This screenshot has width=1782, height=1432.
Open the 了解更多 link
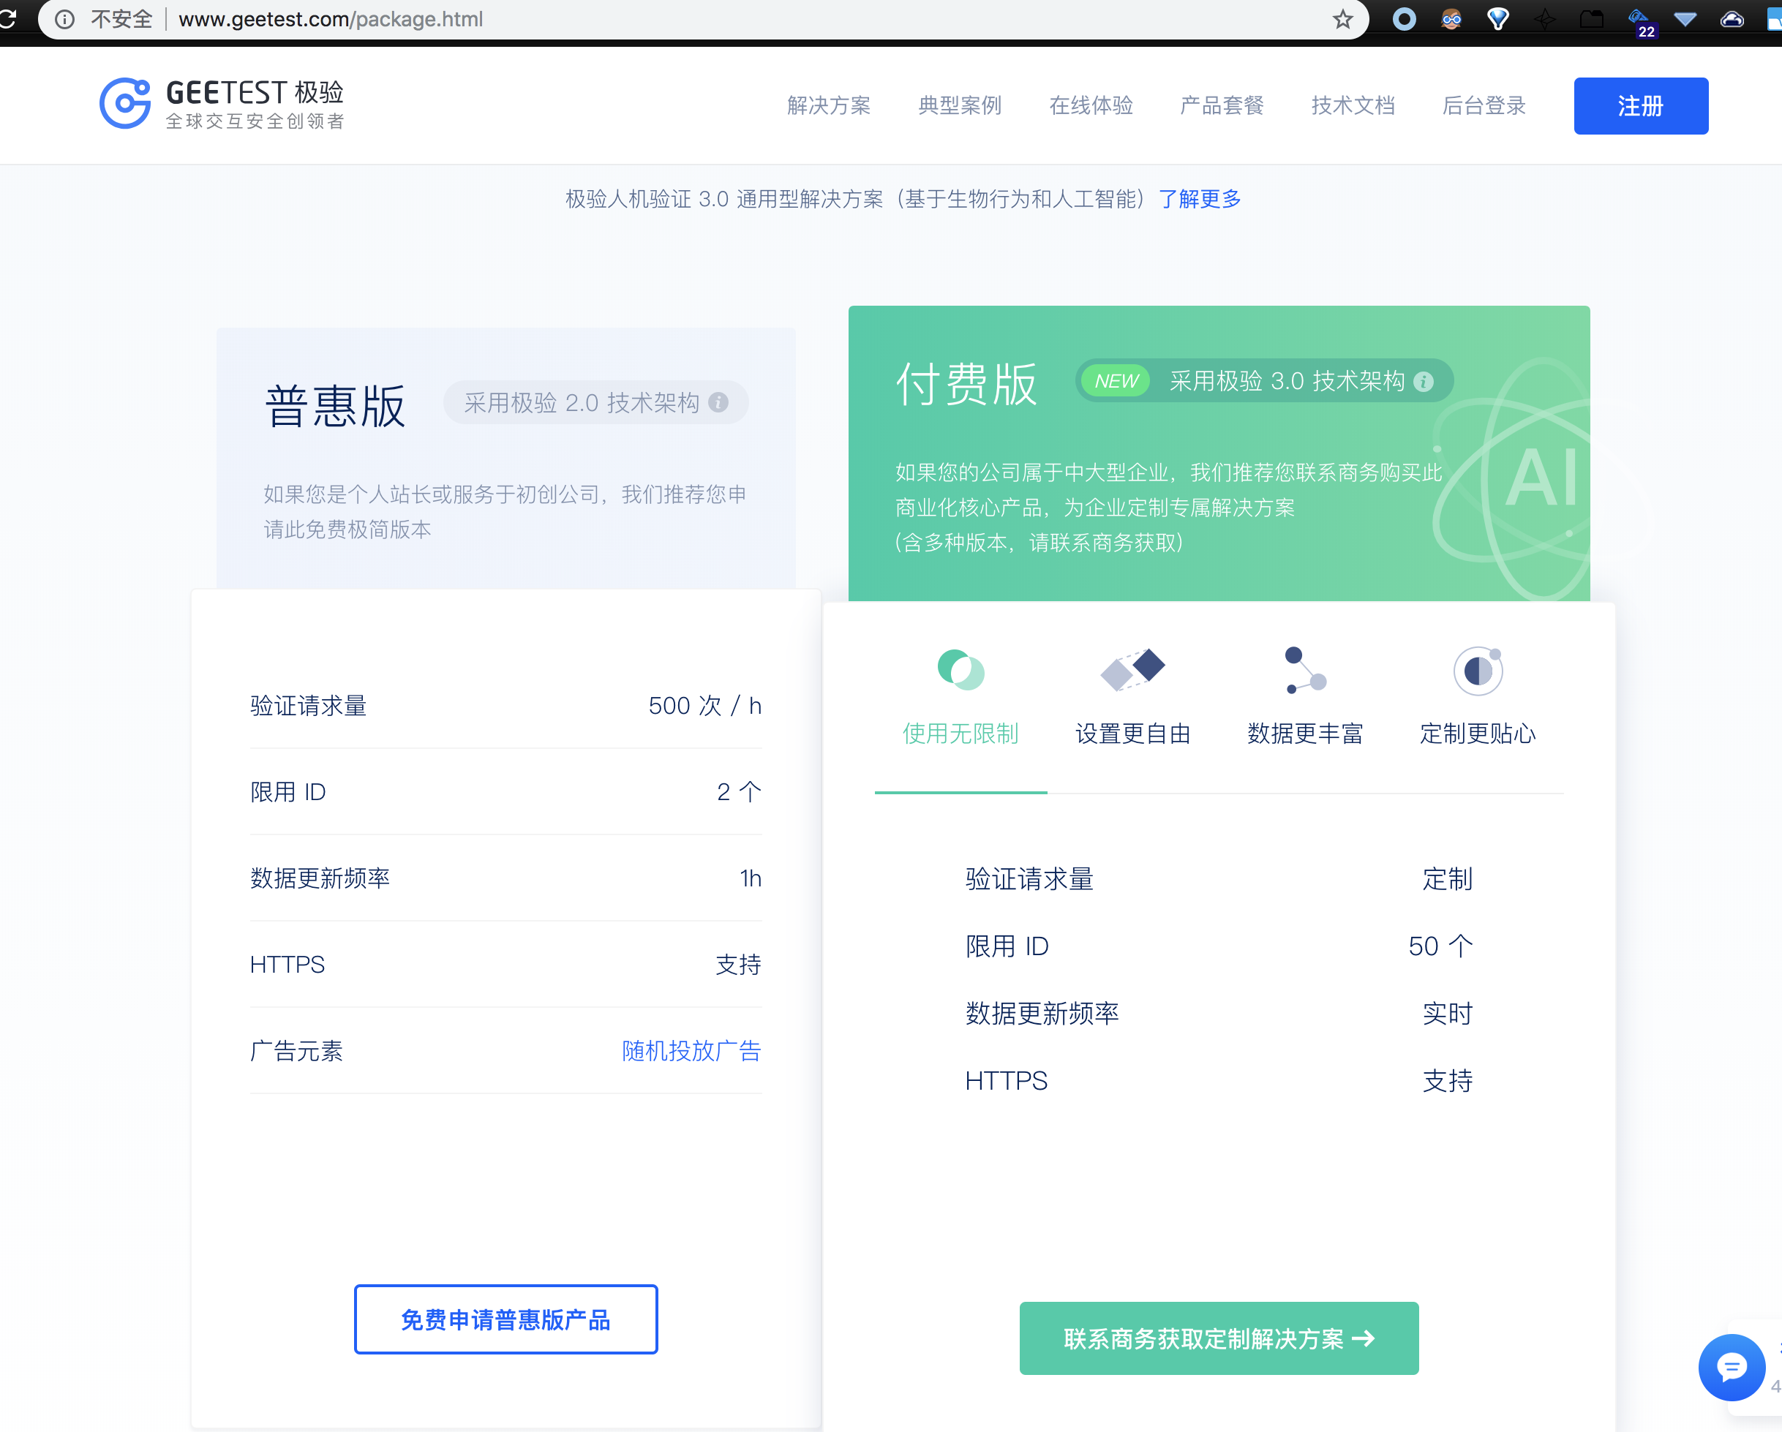(x=1199, y=199)
